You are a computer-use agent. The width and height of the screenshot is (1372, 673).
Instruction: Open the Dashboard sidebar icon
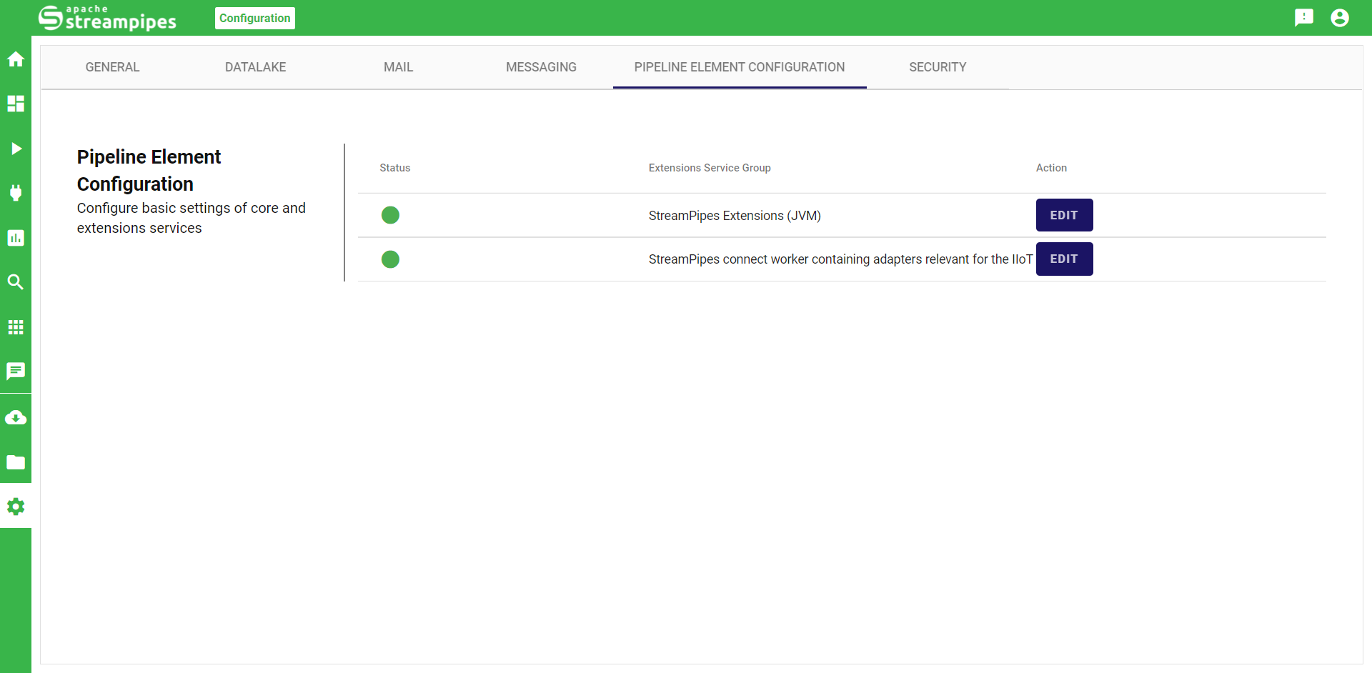click(x=16, y=104)
